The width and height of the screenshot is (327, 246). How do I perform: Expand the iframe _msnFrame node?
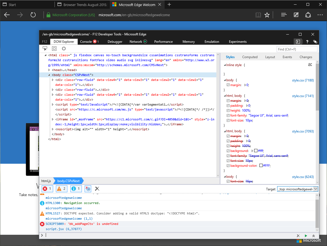[53, 119]
